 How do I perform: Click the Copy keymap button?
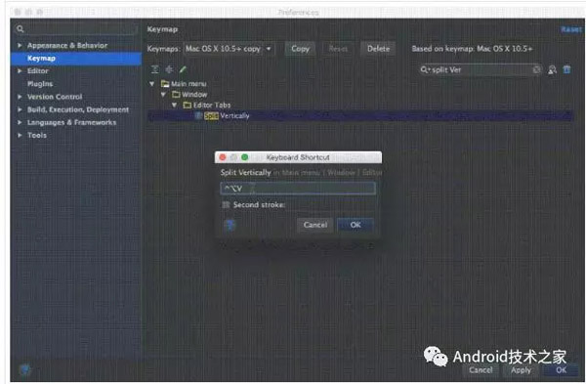click(300, 49)
